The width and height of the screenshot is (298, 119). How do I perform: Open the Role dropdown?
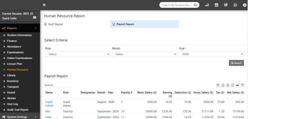pyautogui.click(x=78, y=54)
